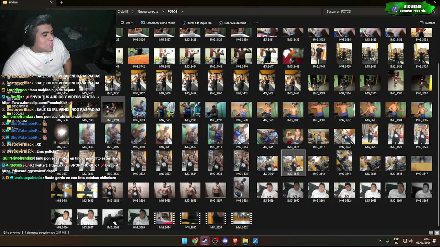Show hidden tray icons chevron
Viewport: 440px width, 247px height.
pyautogui.click(x=380, y=241)
